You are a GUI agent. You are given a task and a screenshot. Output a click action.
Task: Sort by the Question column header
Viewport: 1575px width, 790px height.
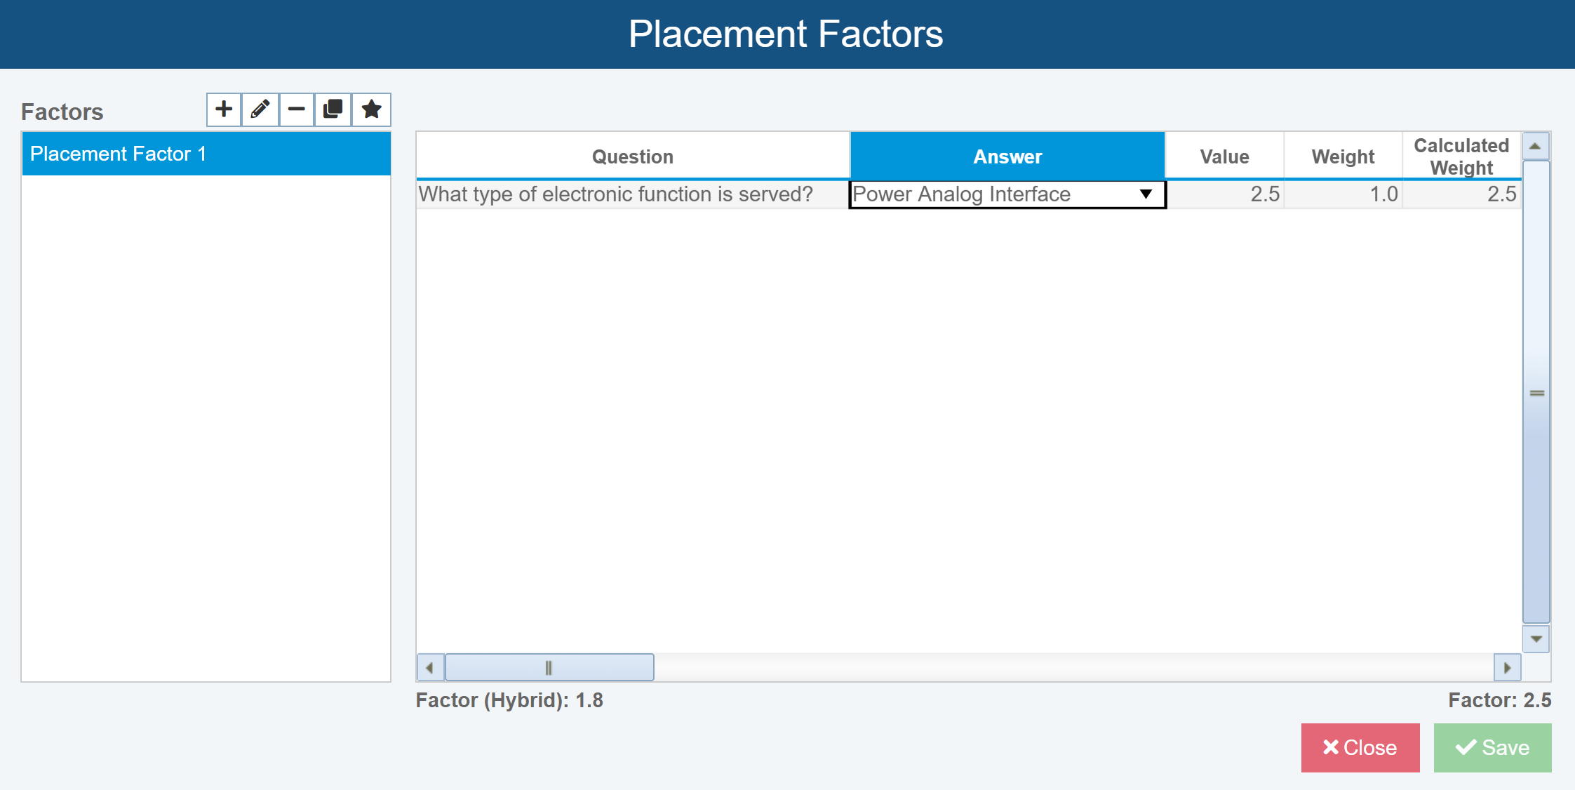[x=633, y=156]
